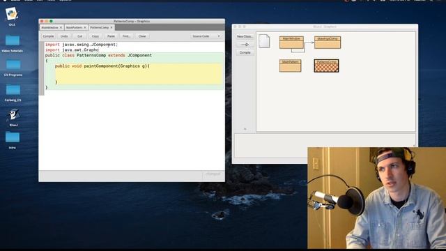
Task: Click inside the yellow method body area
Action: pyautogui.click(x=139, y=75)
